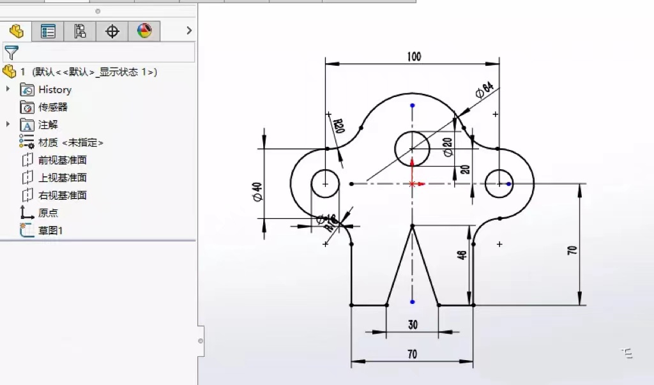654x385 pixels.
Task: Open the FeatureManager design tree tab
Action: pyautogui.click(x=16, y=31)
